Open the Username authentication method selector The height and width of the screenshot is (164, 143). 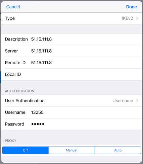pos(123,101)
